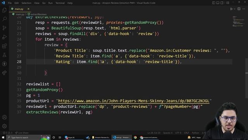This screenshot has height=140, width=248.
Task: Open the Windows Start menu
Action: [x=3, y=137]
